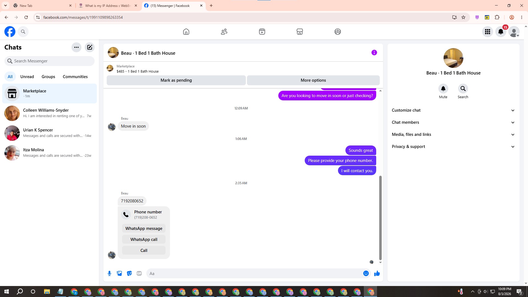The image size is (528, 297).
Task: Select the All chats filter
Action: pyautogui.click(x=10, y=77)
